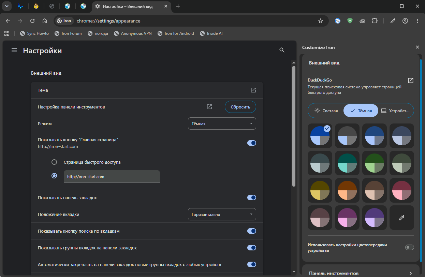The width and height of the screenshot is (425, 277).
Task: Choose the Тёмная theme mode
Action: (361, 111)
